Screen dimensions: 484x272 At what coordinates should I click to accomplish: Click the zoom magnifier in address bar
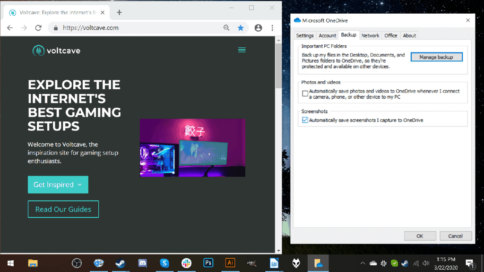[x=226, y=28]
